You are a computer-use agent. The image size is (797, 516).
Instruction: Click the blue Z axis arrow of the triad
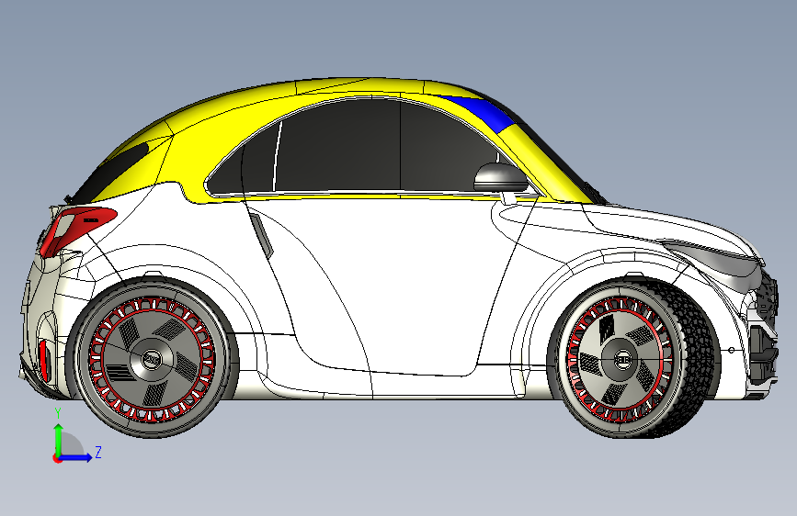click(76, 457)
